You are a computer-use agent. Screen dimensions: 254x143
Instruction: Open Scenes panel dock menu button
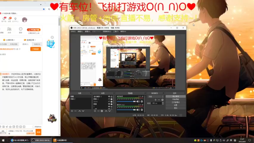tap(90, 93)
